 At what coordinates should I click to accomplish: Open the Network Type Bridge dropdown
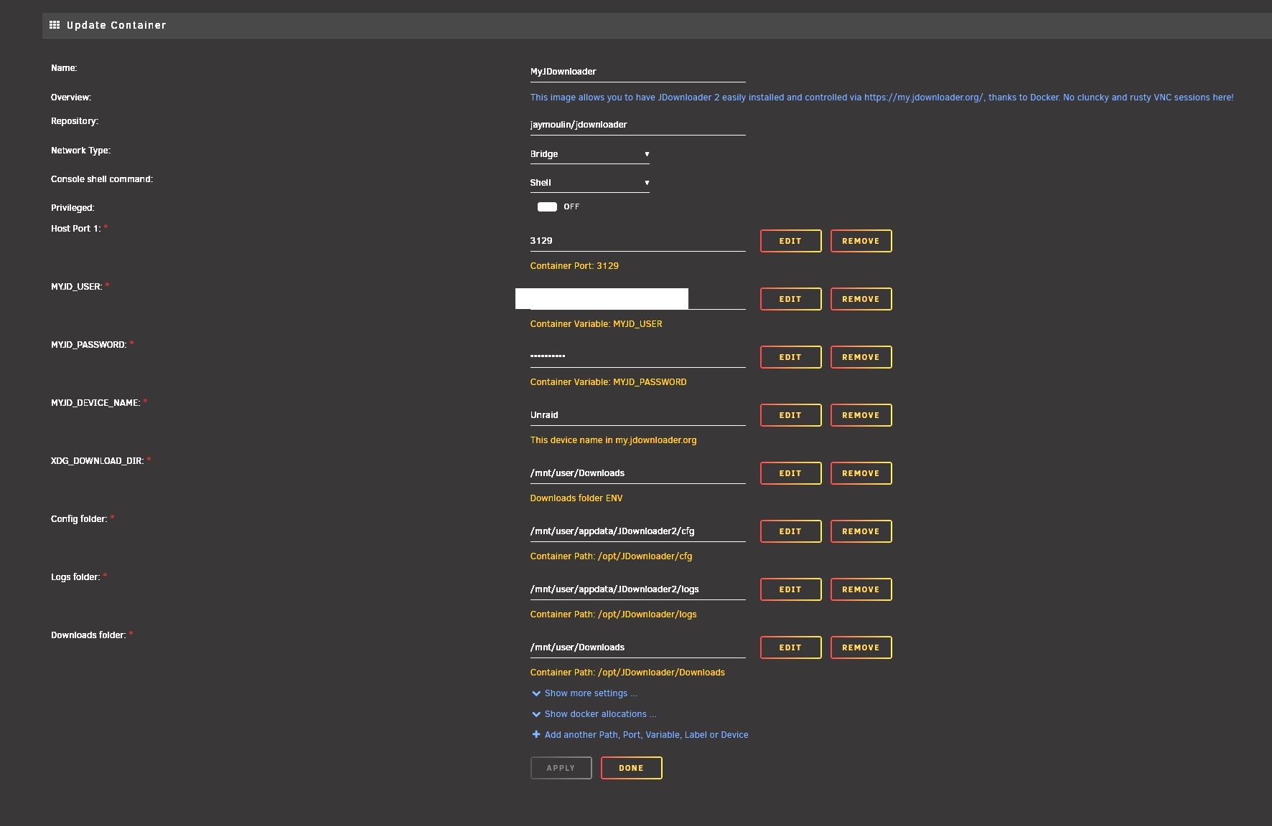589,154
